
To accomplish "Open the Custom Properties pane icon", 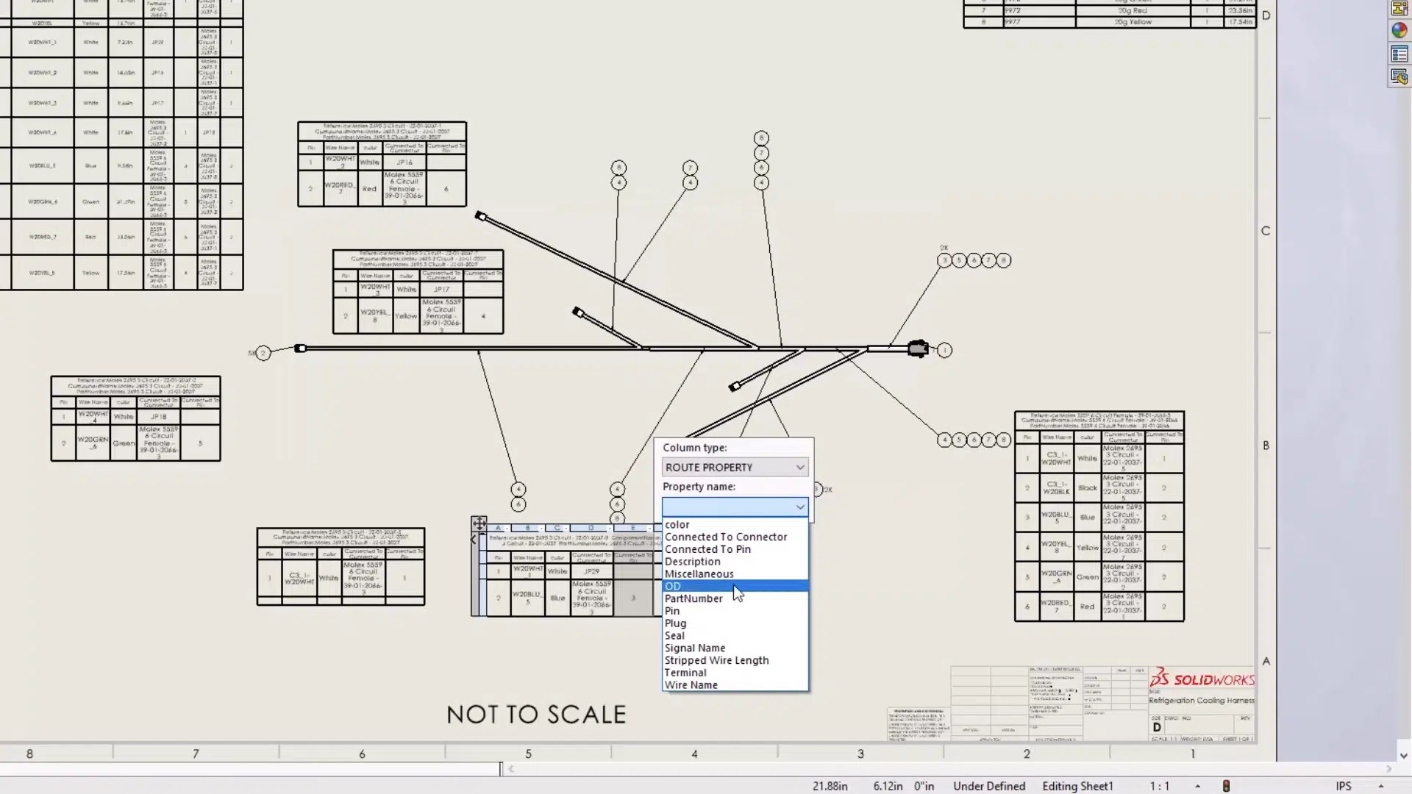I will [1399, 54].
